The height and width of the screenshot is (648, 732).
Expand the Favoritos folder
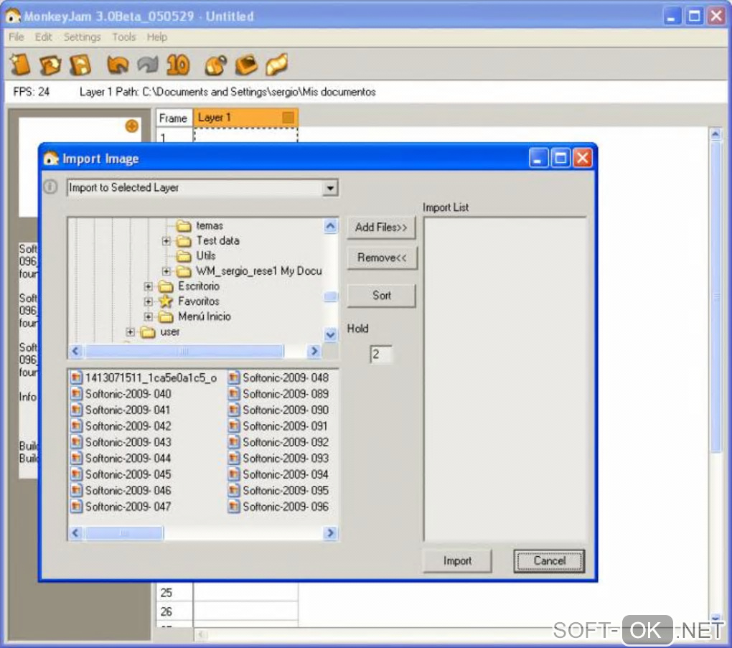coord(148,301)
